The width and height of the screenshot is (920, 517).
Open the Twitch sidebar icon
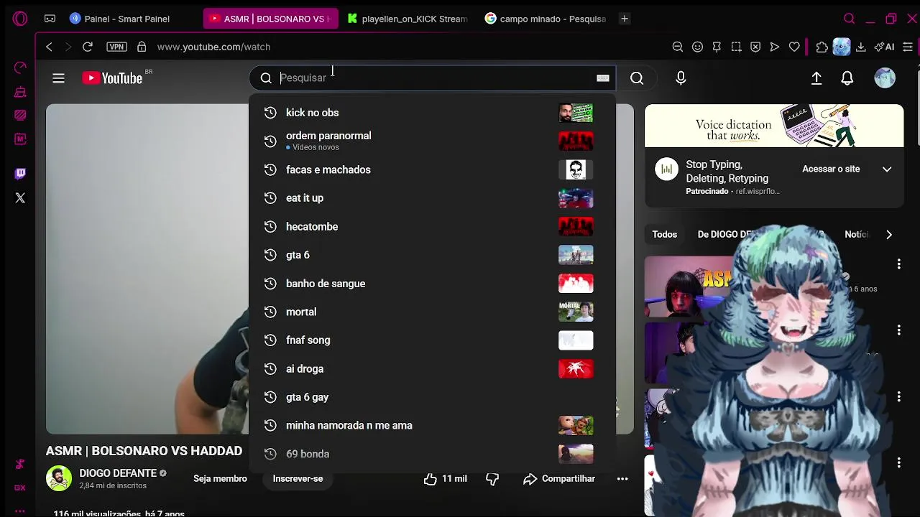pyautogui.click(x=20, y=173)
